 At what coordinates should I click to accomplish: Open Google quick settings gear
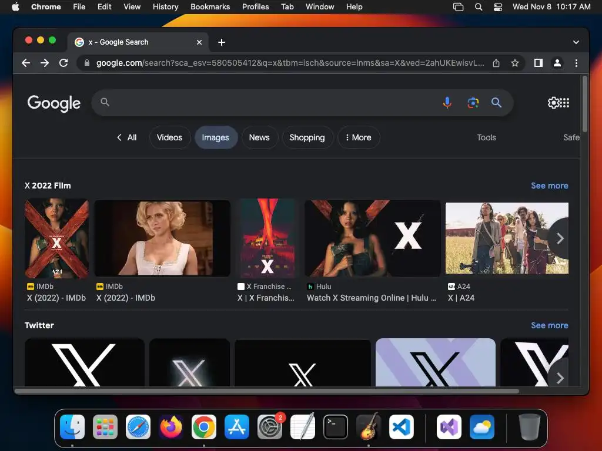(x=554, y=102)
